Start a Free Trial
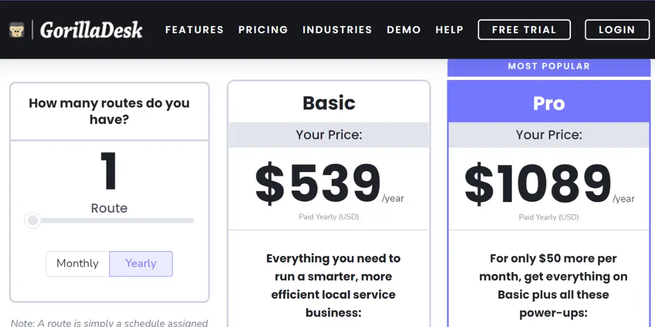Image resolution: width=655 pixels, height=327 pixels. (x=524, y=30)
